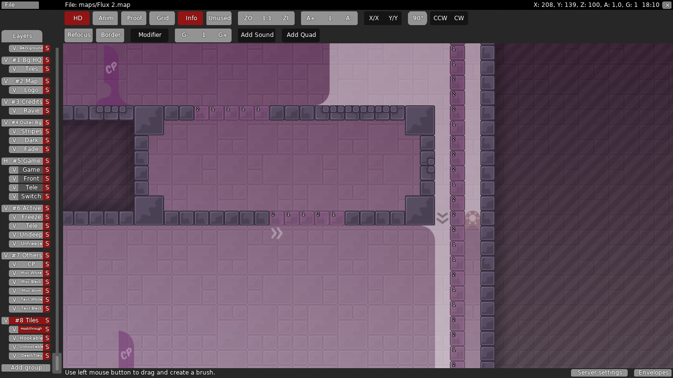Rotate brush clockwise with CW
The width and height of the screenshot is (673, 378).
[x=459, y=18]
